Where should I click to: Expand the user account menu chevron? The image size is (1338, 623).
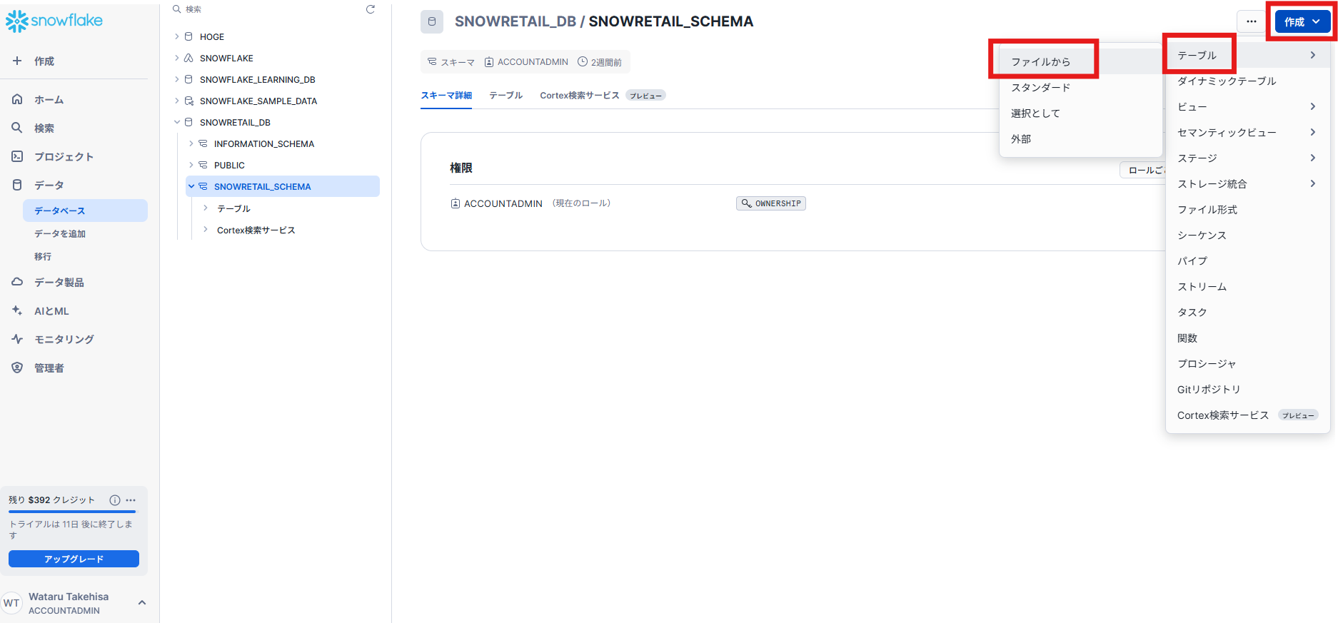point(142,603)
